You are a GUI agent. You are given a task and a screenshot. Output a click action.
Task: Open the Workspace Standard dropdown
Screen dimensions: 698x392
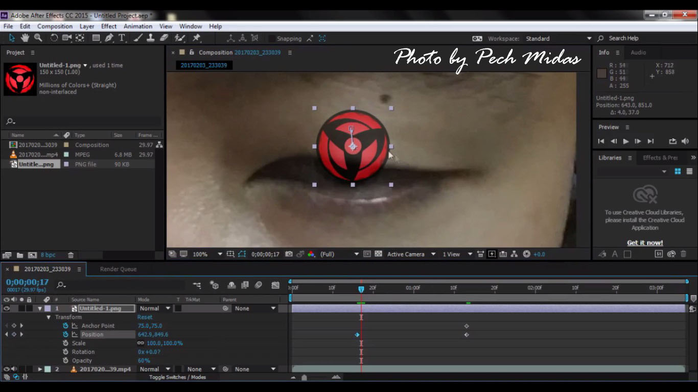[x=559, y=38]
